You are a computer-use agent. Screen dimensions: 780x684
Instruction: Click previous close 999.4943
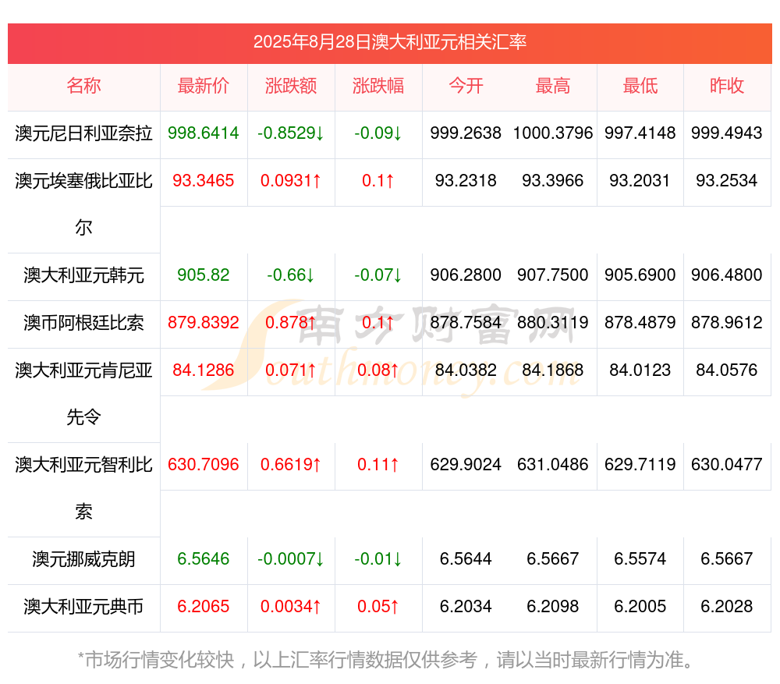[x=727, y=133]
